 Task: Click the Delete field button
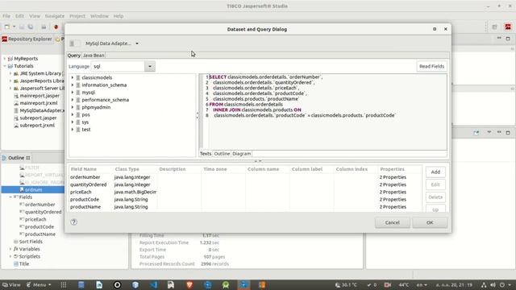pos(435,197)
